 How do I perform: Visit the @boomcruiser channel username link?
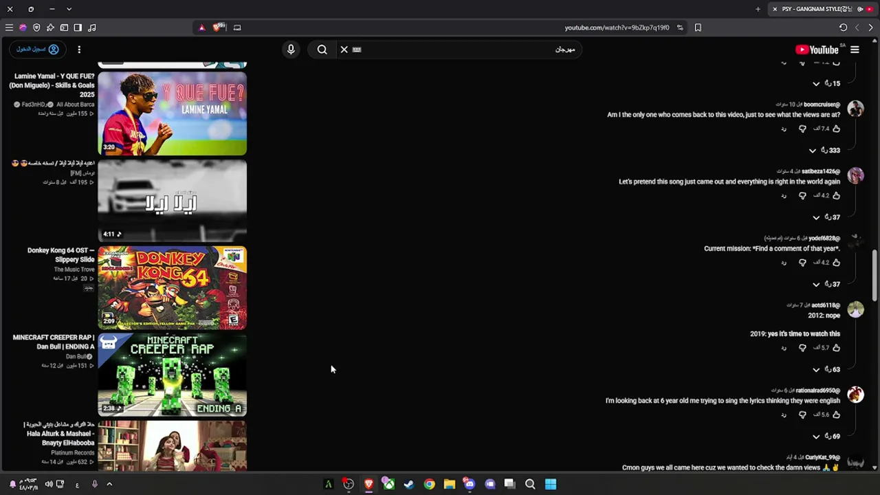822,104
